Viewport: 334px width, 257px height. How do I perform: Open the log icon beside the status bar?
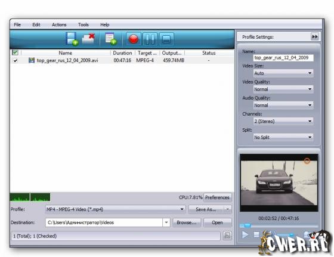[227, 236]
